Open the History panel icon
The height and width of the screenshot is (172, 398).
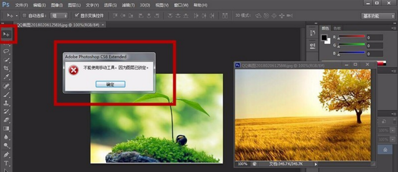pos(313,33)
